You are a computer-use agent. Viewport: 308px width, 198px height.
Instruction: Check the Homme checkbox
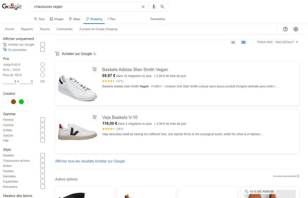pos(43,125)
